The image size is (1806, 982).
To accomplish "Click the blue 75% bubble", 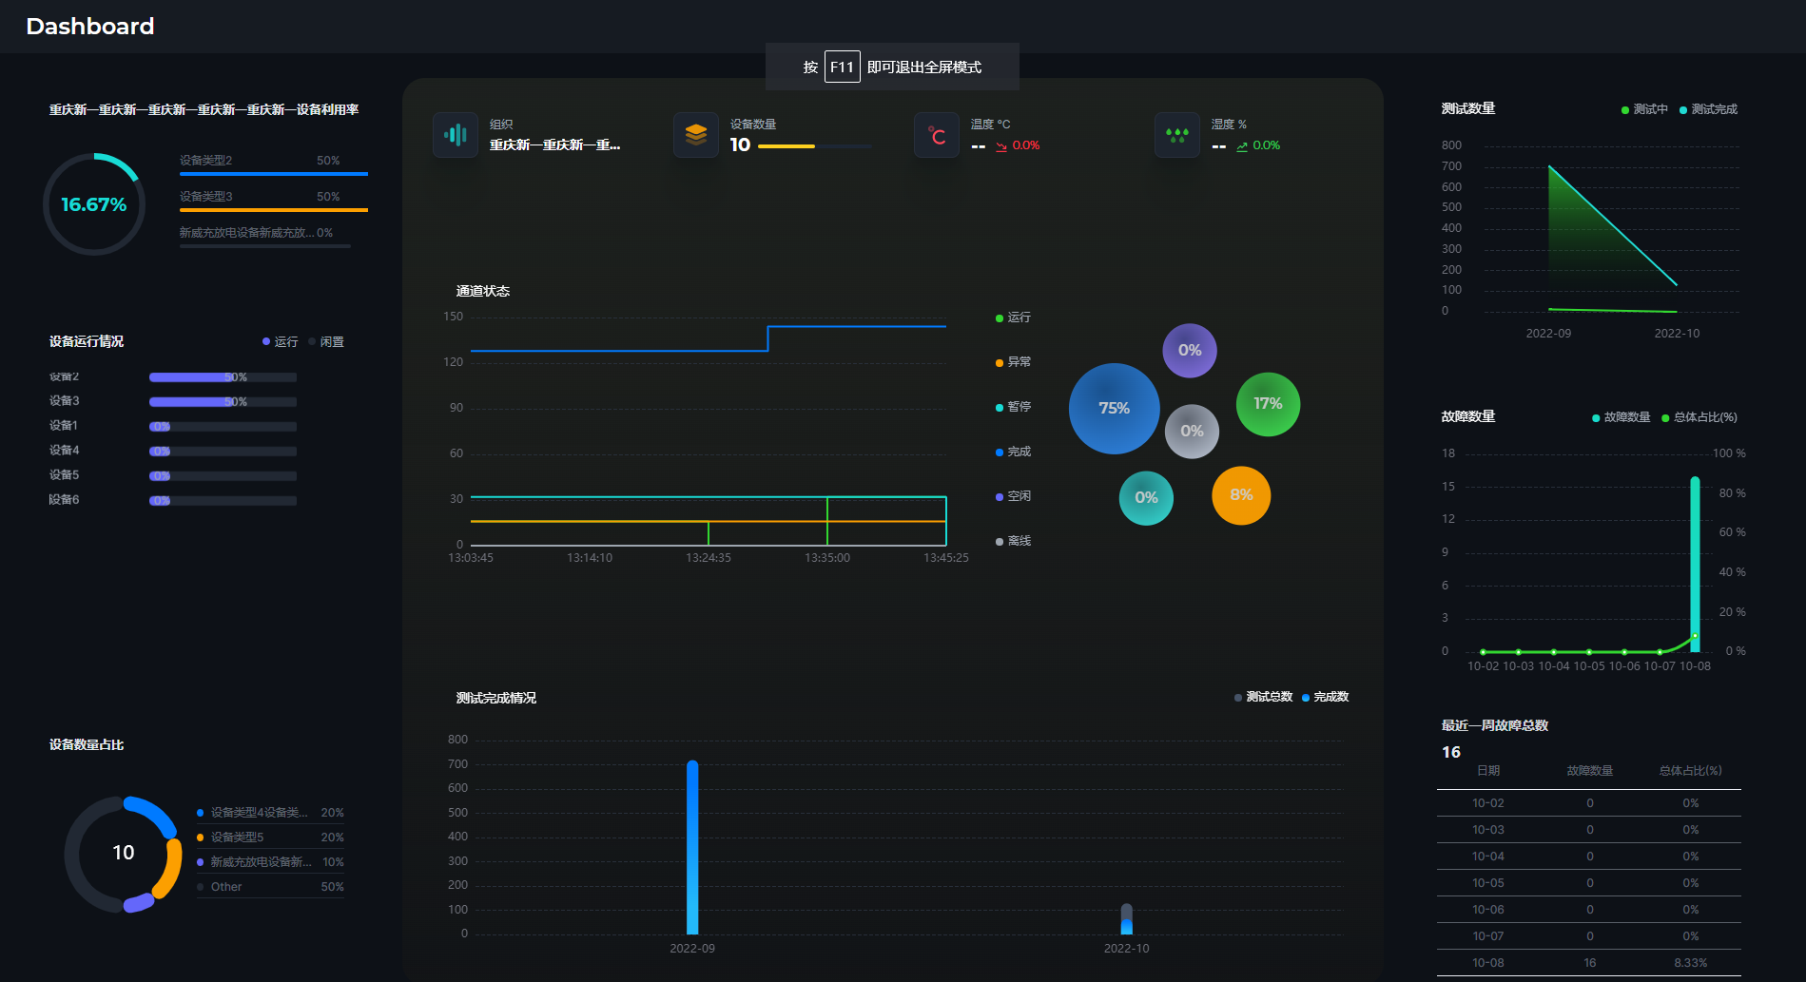I will (x=1115, y=409).
